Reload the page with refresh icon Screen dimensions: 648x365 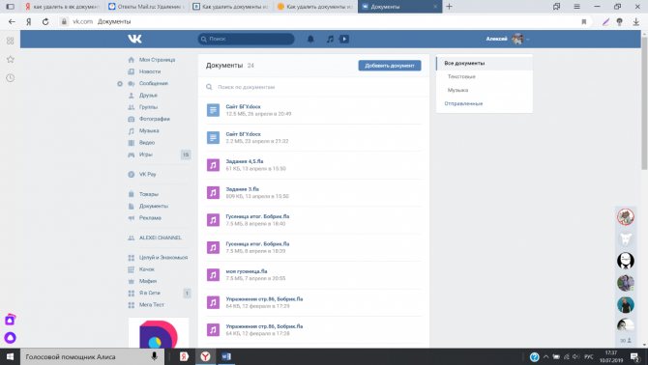coord(45,21)
